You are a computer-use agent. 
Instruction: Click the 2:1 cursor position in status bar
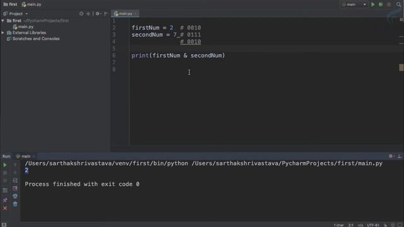(351, 225)
